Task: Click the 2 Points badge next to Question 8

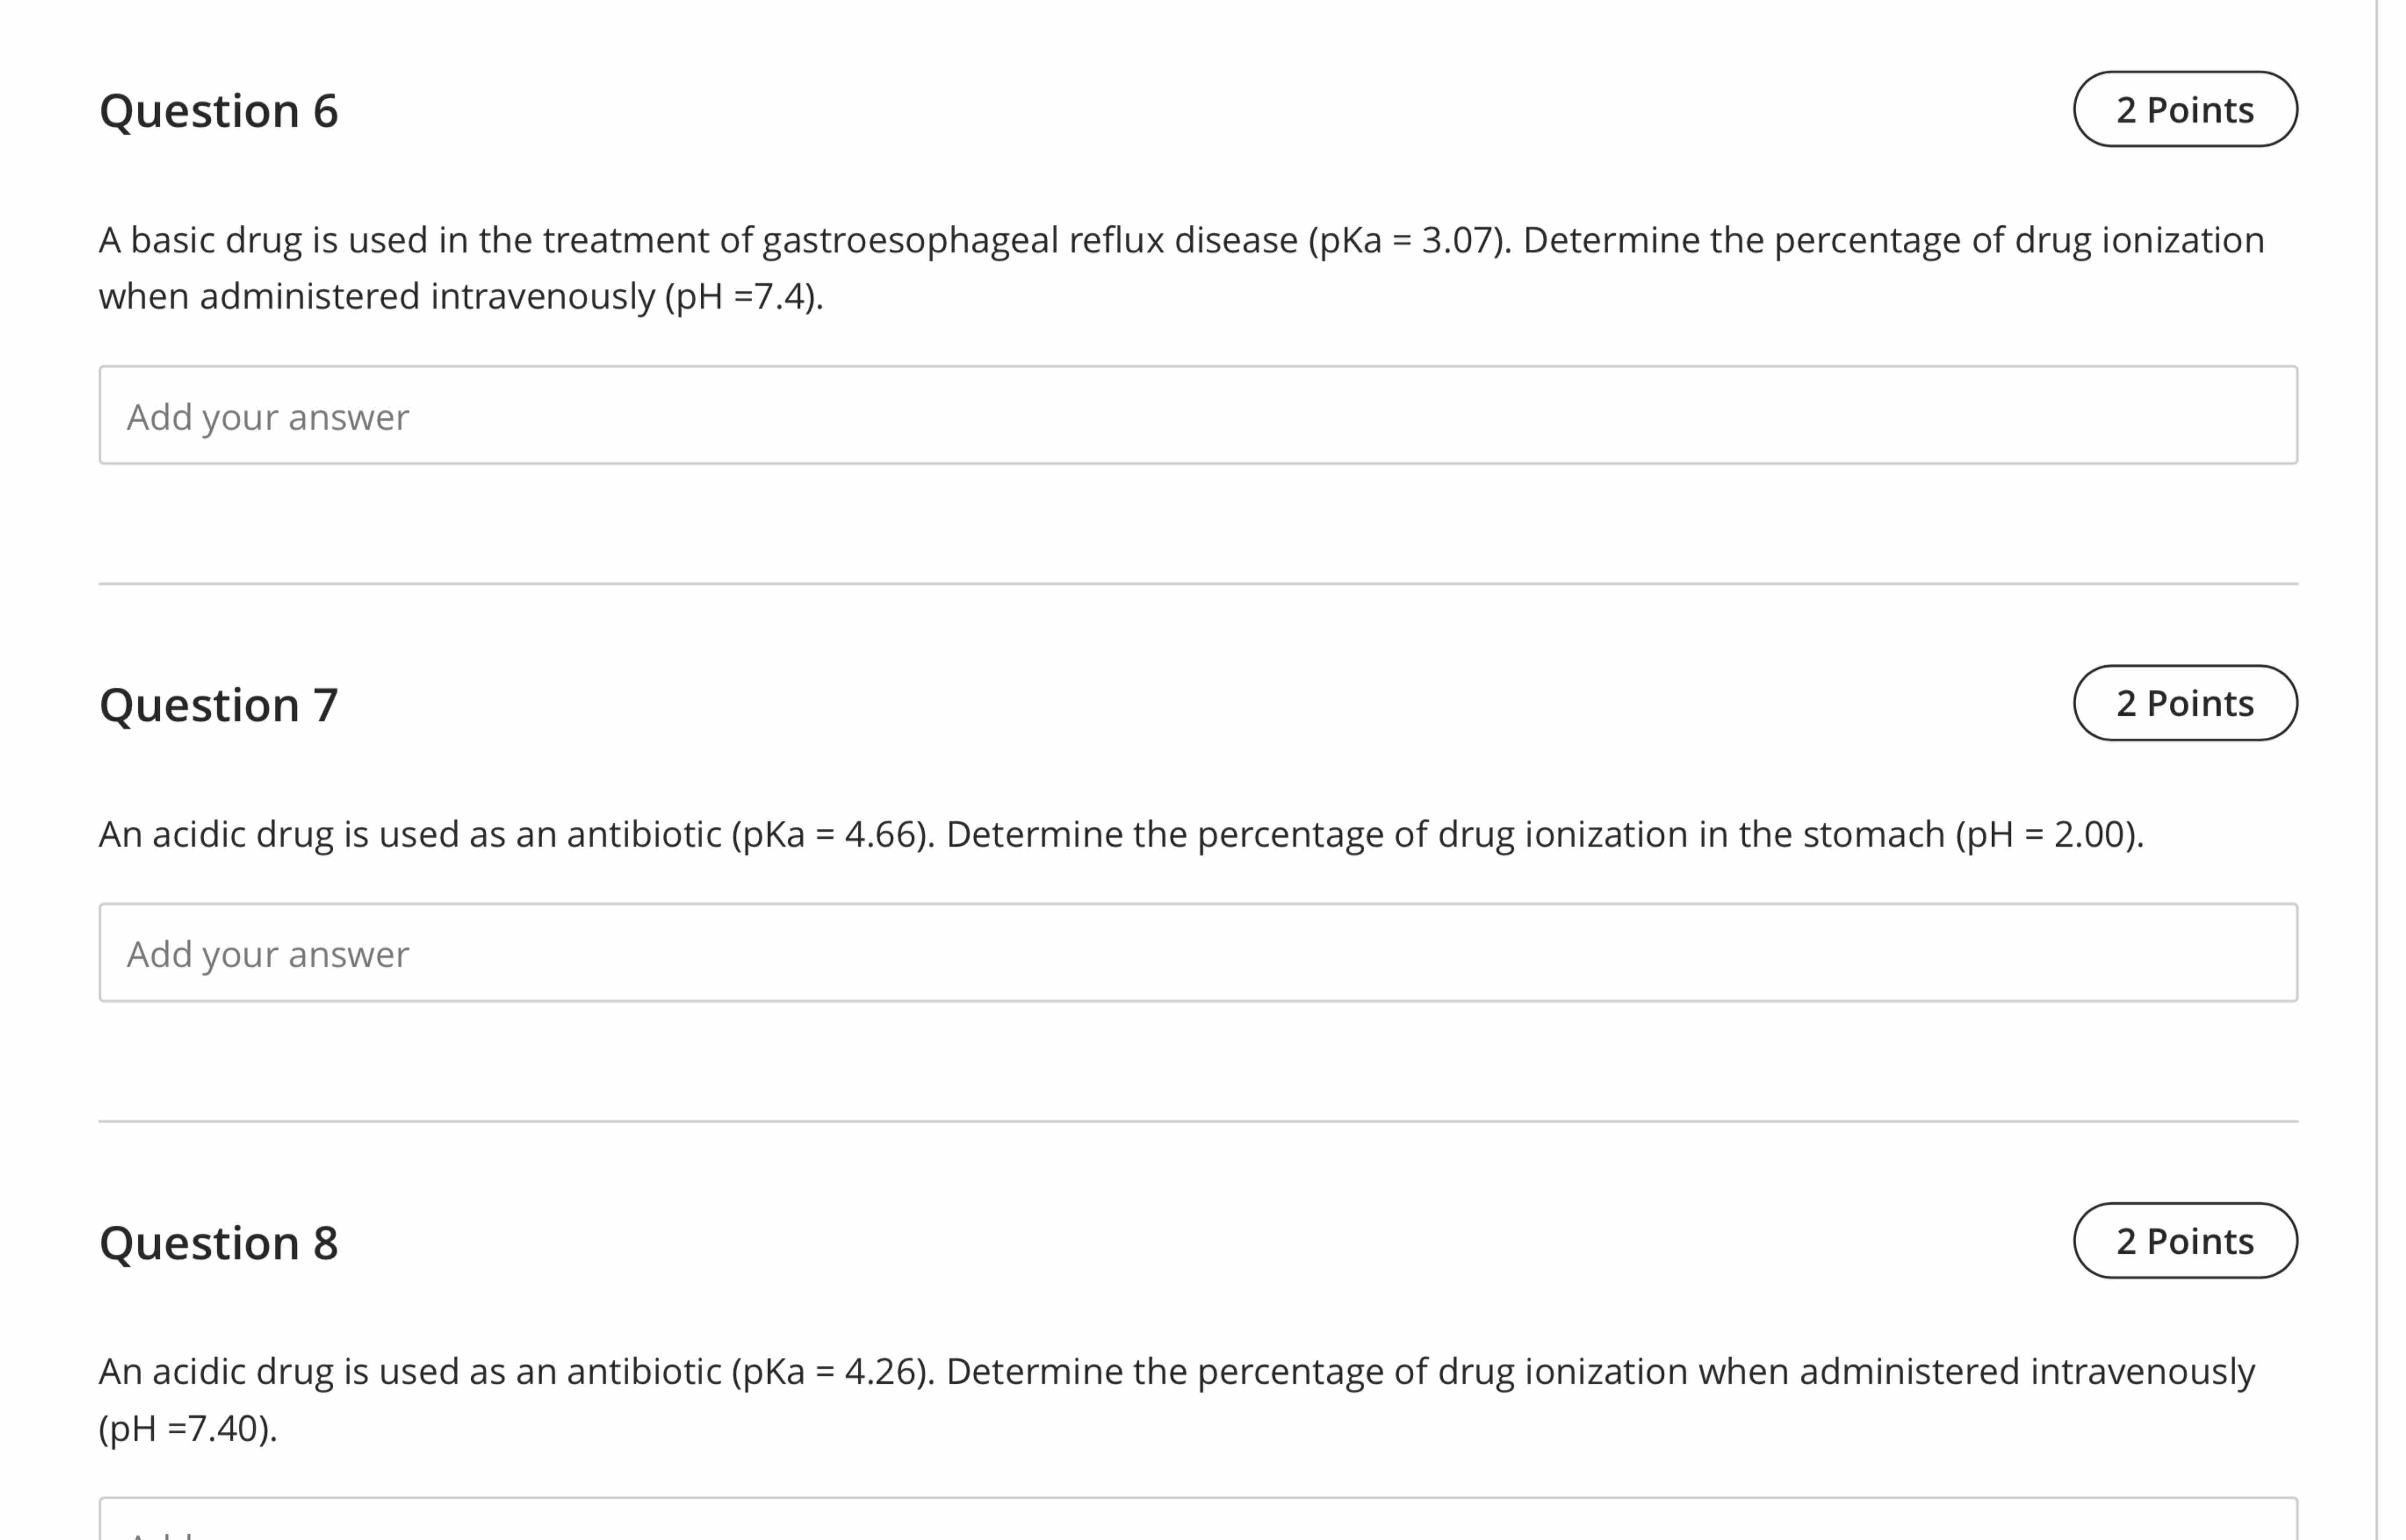Action: click(x=2186, y=1240)
